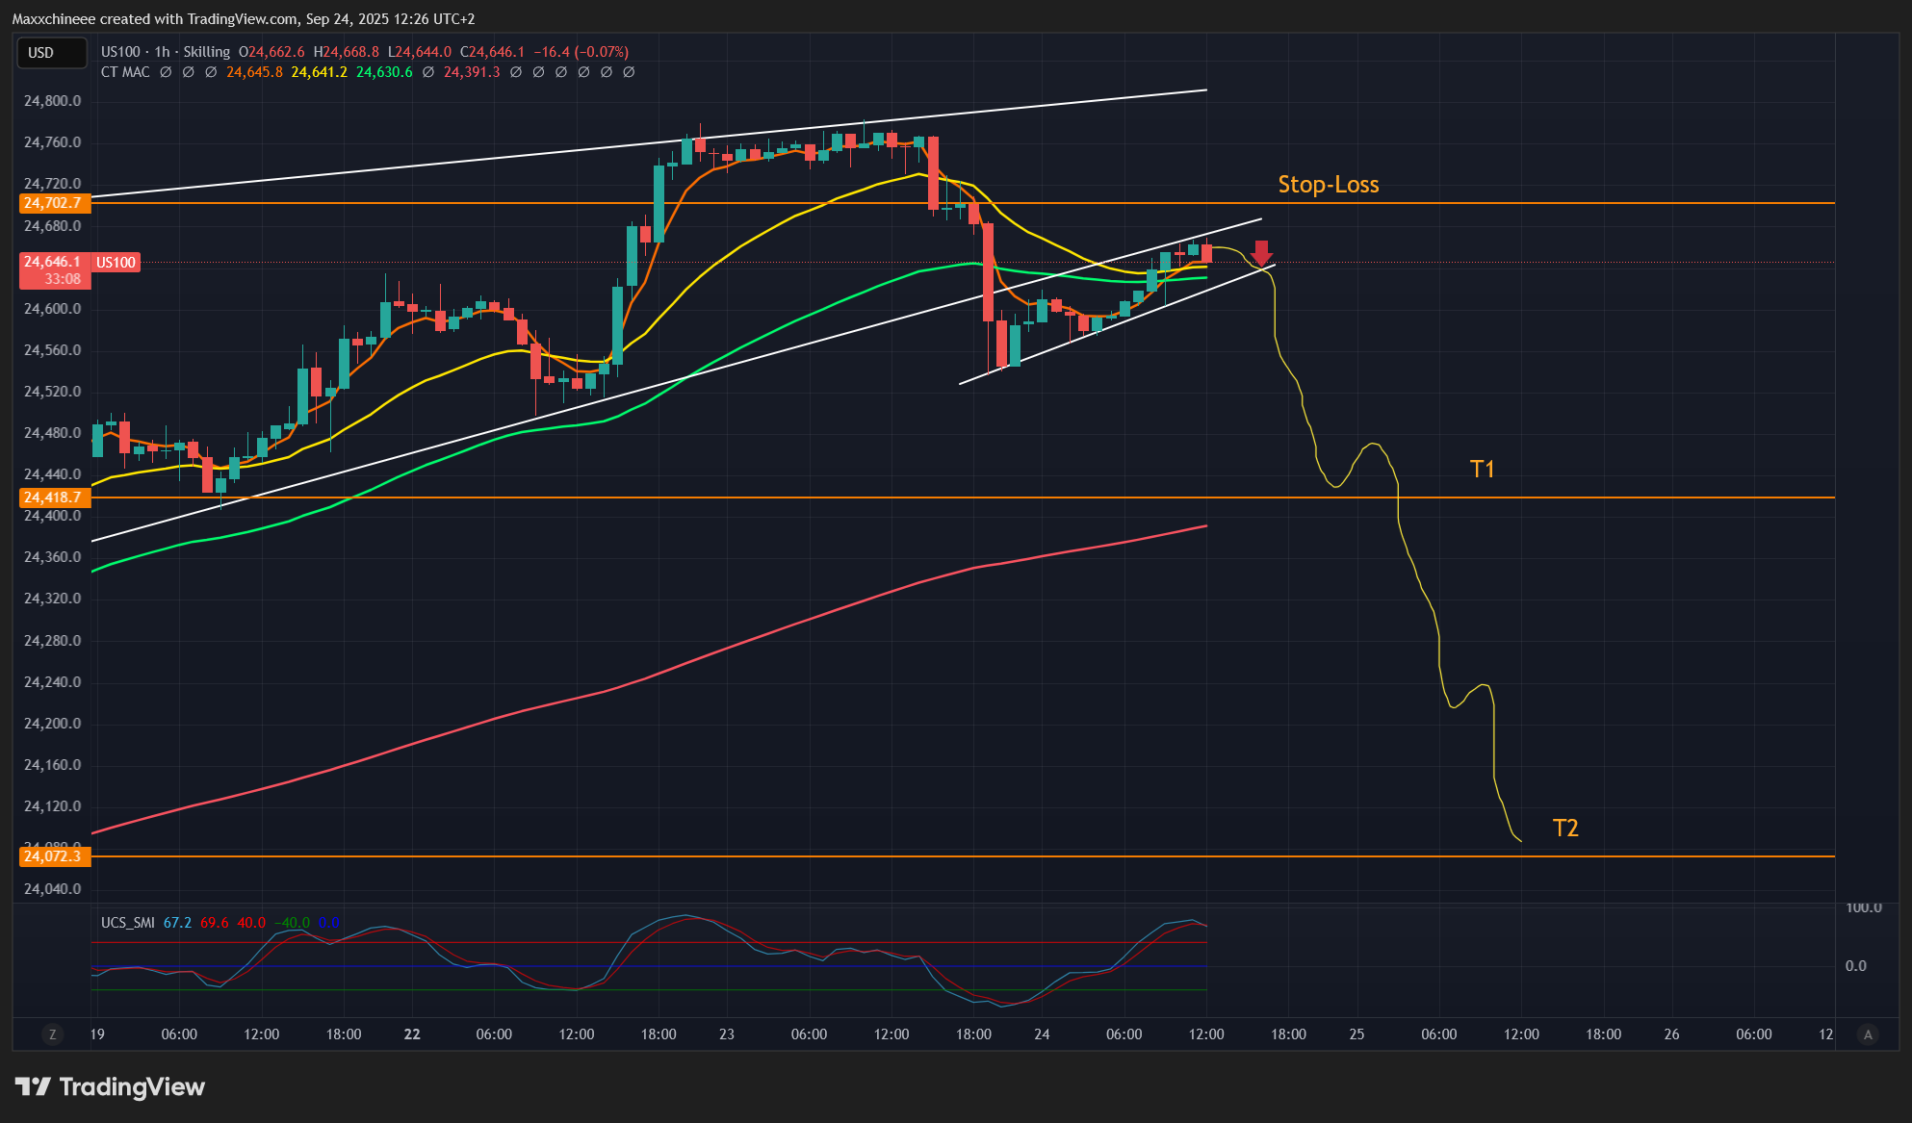Click the T2 target label

1565,829
